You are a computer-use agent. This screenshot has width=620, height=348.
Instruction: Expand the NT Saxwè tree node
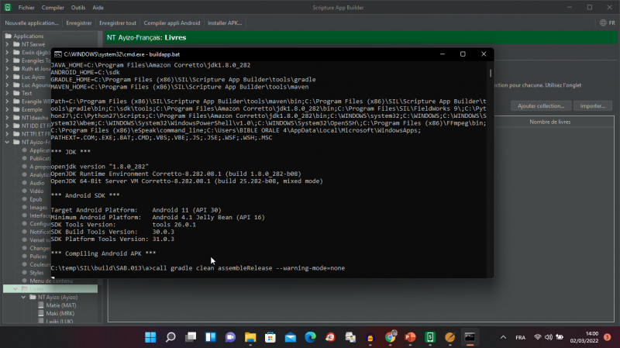[x=6, y=45]
